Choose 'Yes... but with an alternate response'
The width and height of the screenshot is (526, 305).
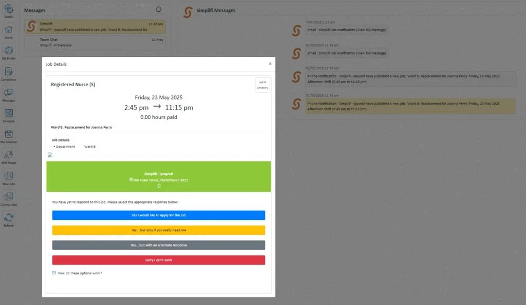pos(159,245)
